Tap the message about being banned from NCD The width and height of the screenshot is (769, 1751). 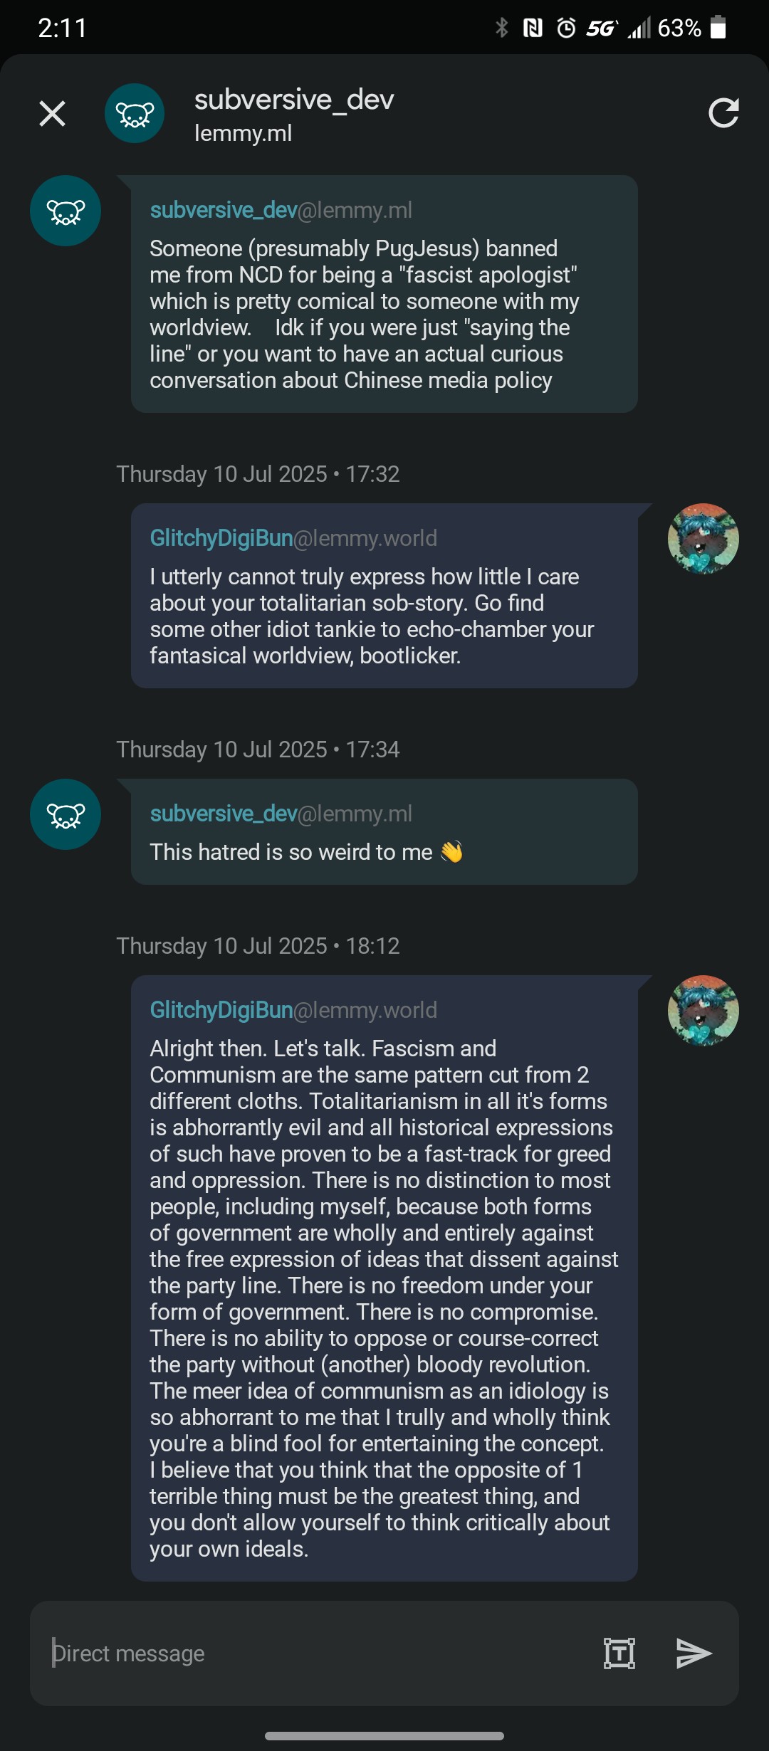[363, 315]
